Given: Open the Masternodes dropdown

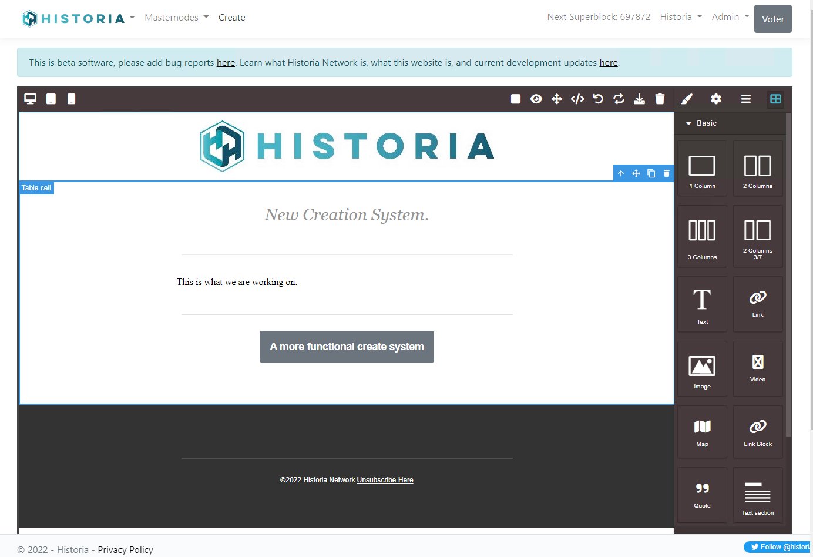Looking at the screenshot, I should click(176, 18).
